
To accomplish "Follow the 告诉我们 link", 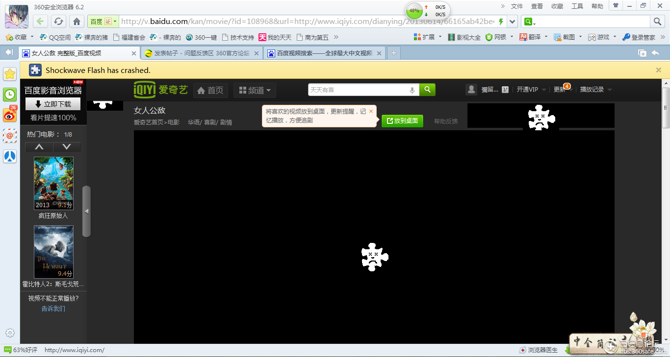I will [53, 309].
